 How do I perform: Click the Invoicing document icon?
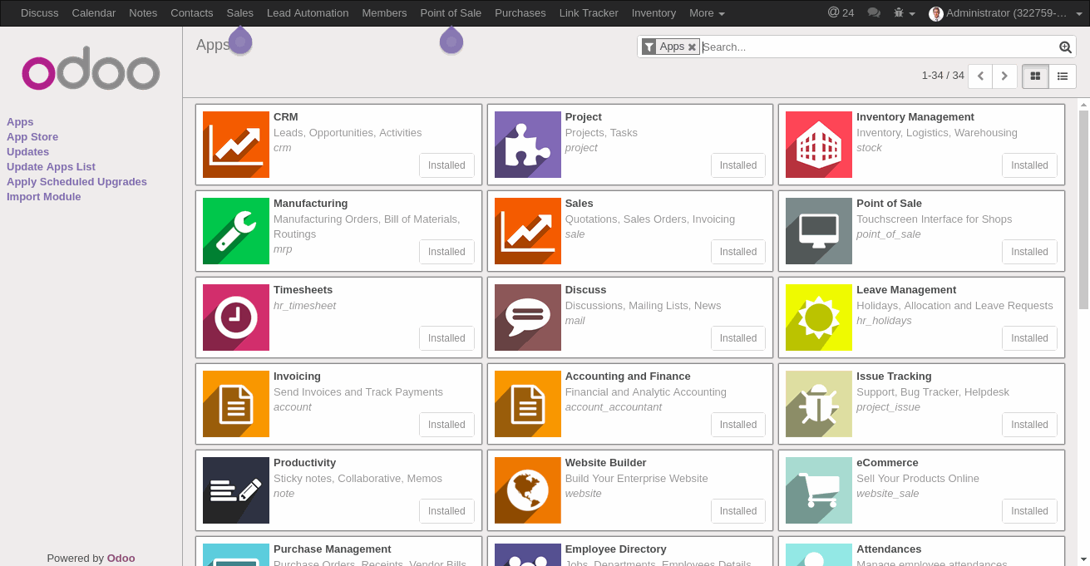click(236, 404)
